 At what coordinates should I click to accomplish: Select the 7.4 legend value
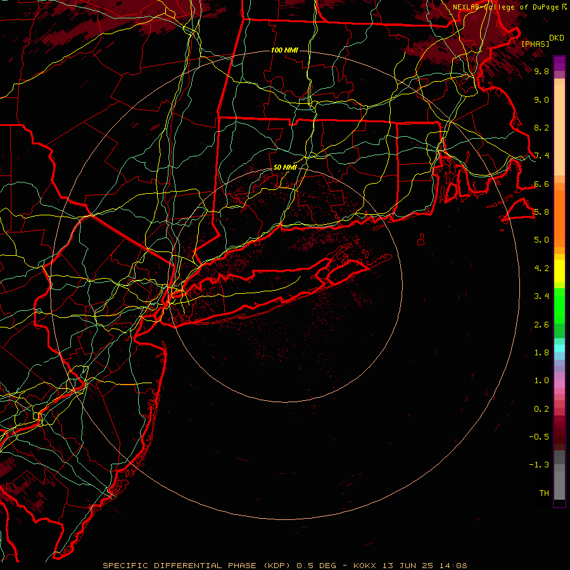(x=541, y=156)
